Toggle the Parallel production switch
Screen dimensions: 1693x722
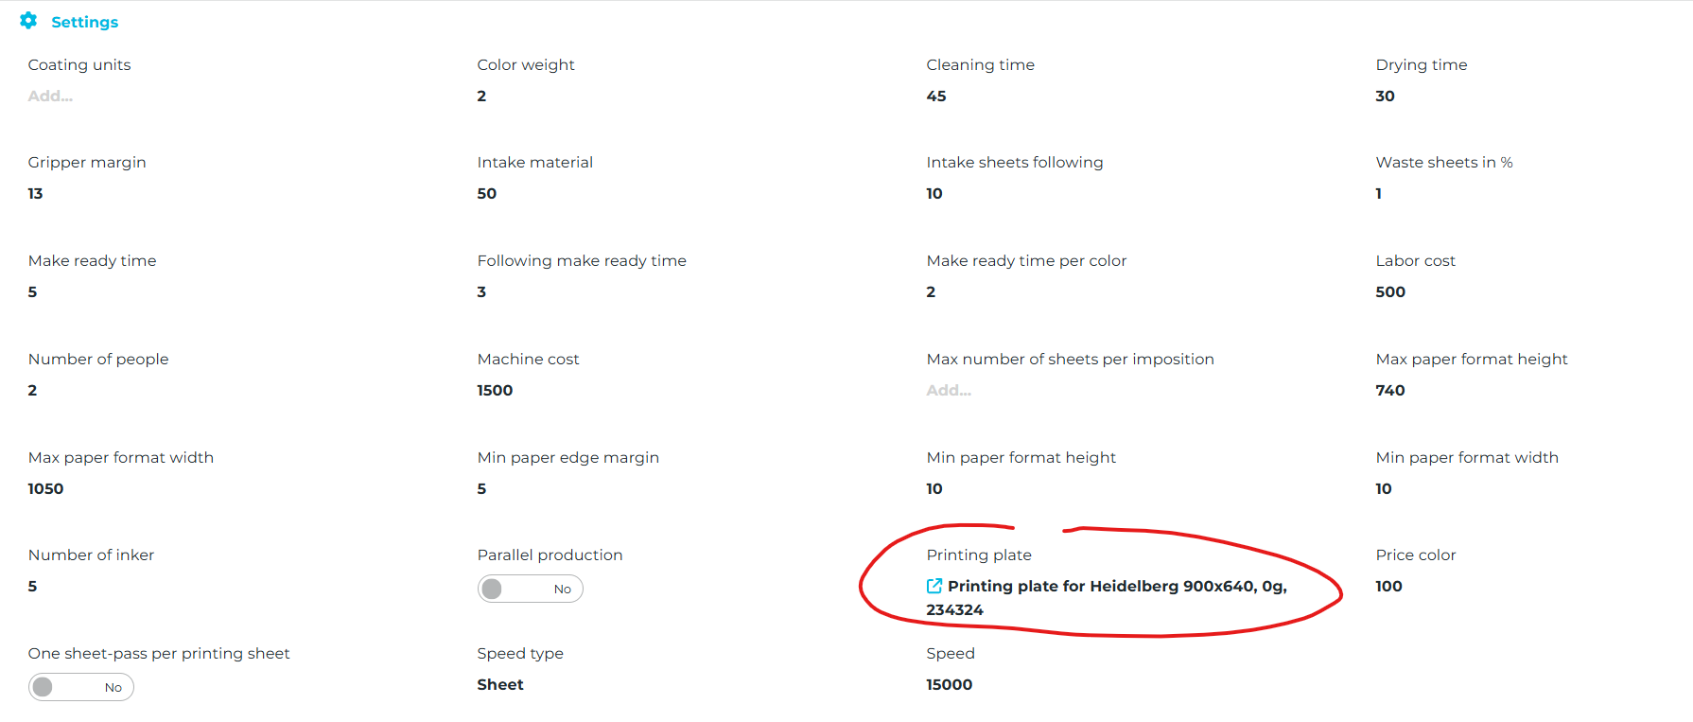(x=530, y=589)
